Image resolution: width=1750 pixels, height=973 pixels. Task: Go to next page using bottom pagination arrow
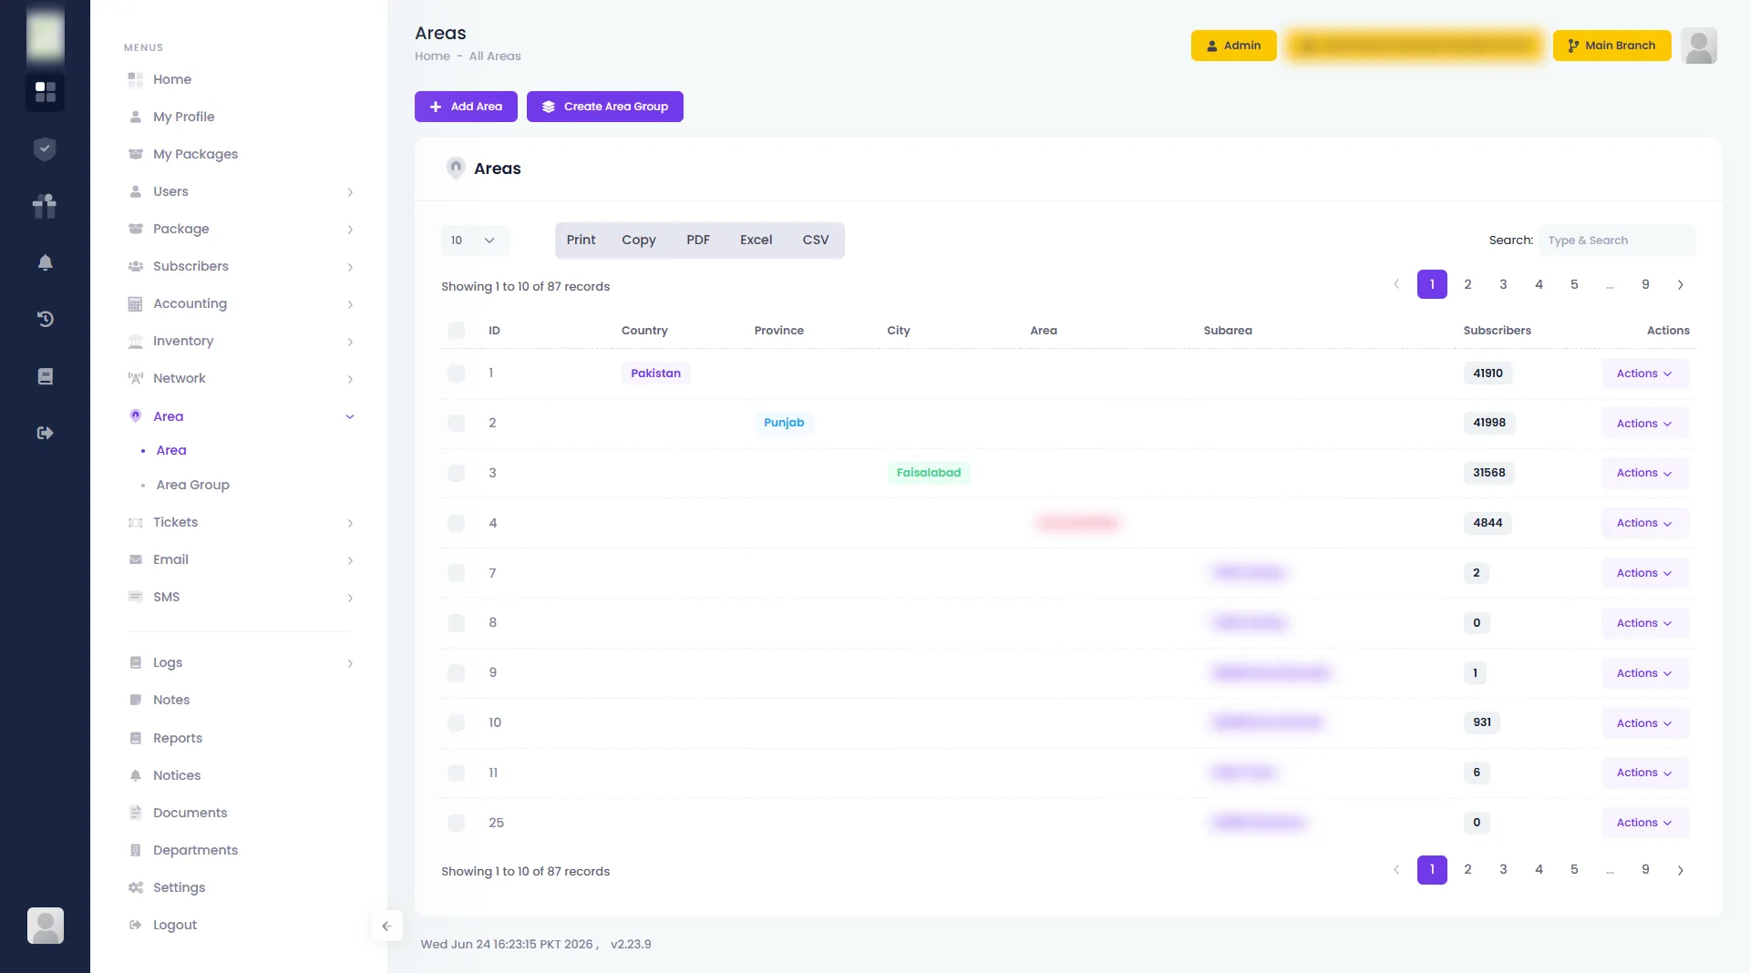tap(1681, 870)
